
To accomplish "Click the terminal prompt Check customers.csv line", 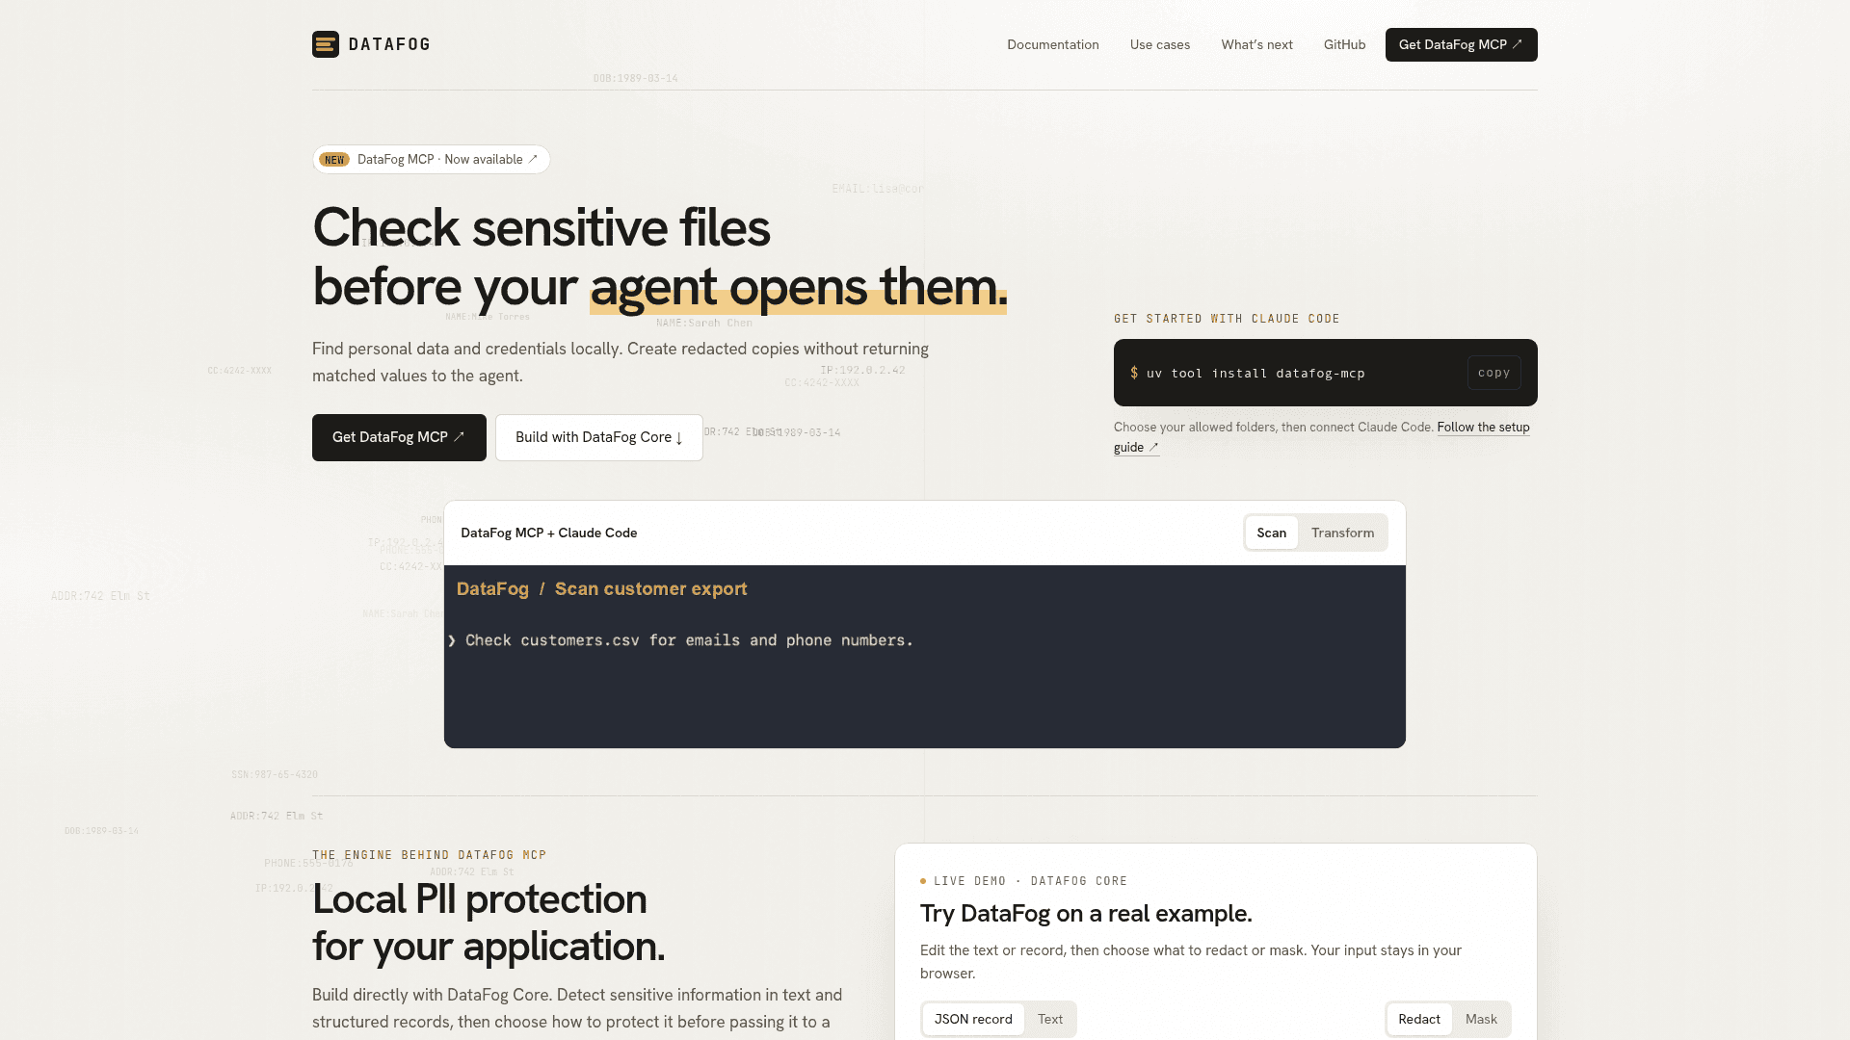I will point(680,640).
